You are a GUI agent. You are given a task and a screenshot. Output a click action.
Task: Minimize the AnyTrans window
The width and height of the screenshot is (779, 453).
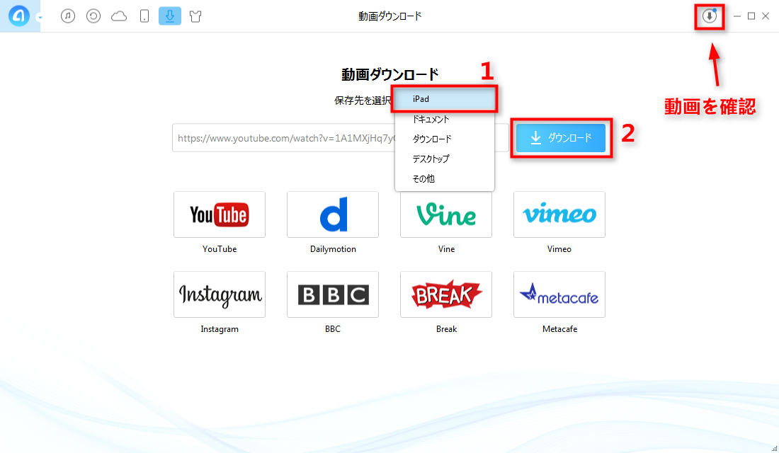(x=737, y=16)
